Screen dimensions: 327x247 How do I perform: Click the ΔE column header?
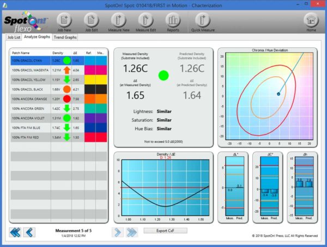(x=75, y=53)
